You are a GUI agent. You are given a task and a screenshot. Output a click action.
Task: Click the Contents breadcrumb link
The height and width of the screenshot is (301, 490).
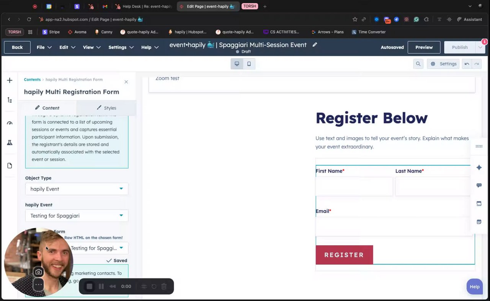point(32,79)
